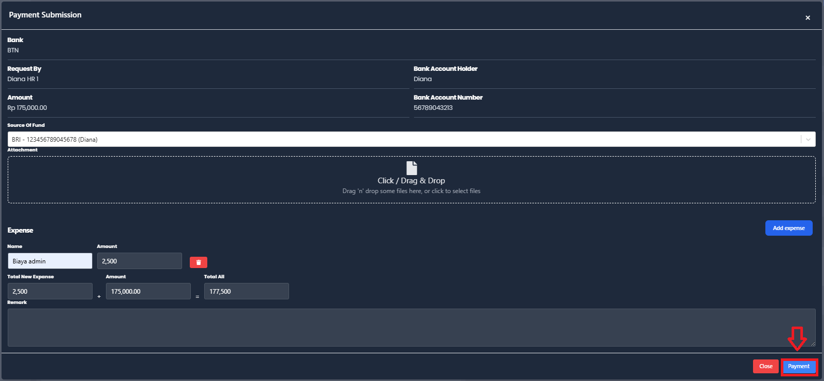Click the Diana HR 1 requester text
Image resolution: width=824 pixels, height=381 pixels.
tap(23, 79)
